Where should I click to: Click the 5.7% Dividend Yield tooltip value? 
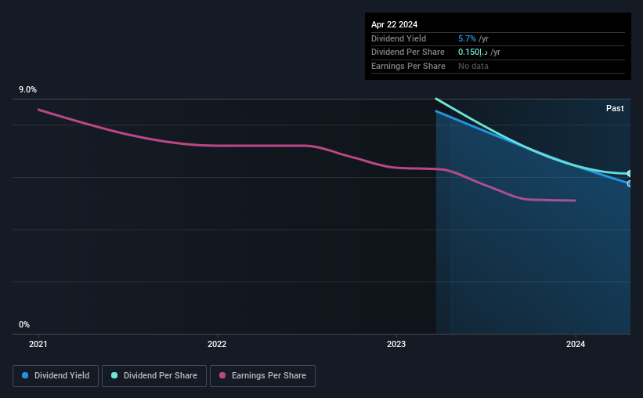[467, 38]
